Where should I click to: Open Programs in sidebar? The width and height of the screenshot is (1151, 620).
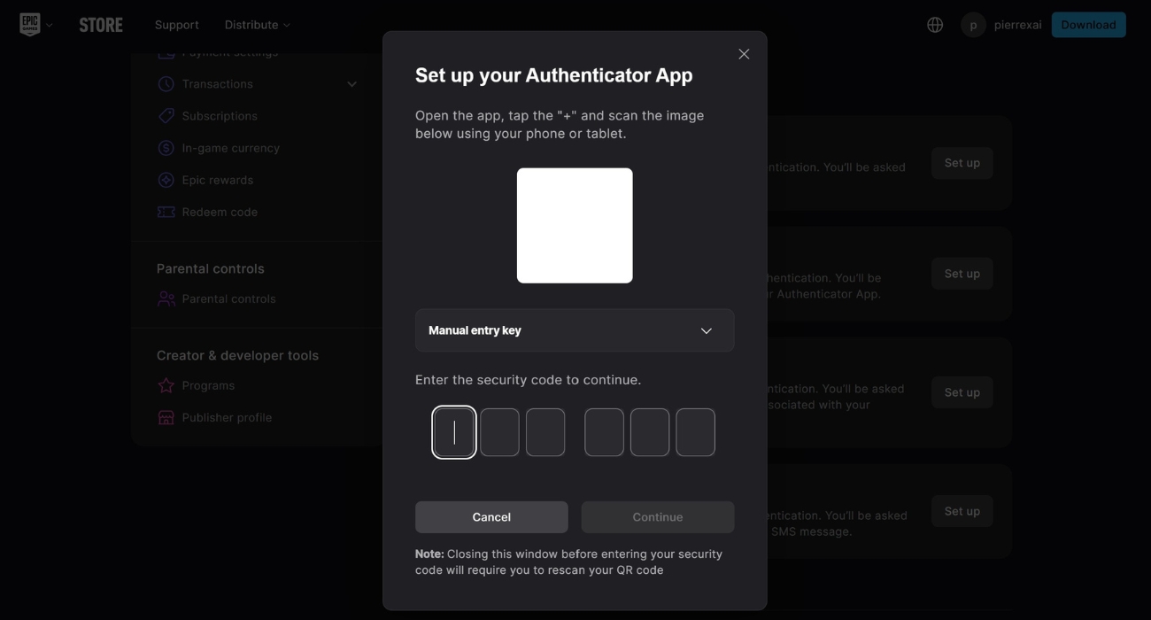(x=208, y=385)
